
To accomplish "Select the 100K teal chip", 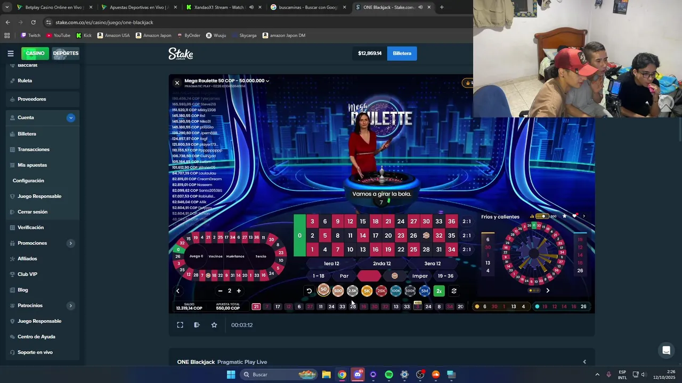I will 395,291.
